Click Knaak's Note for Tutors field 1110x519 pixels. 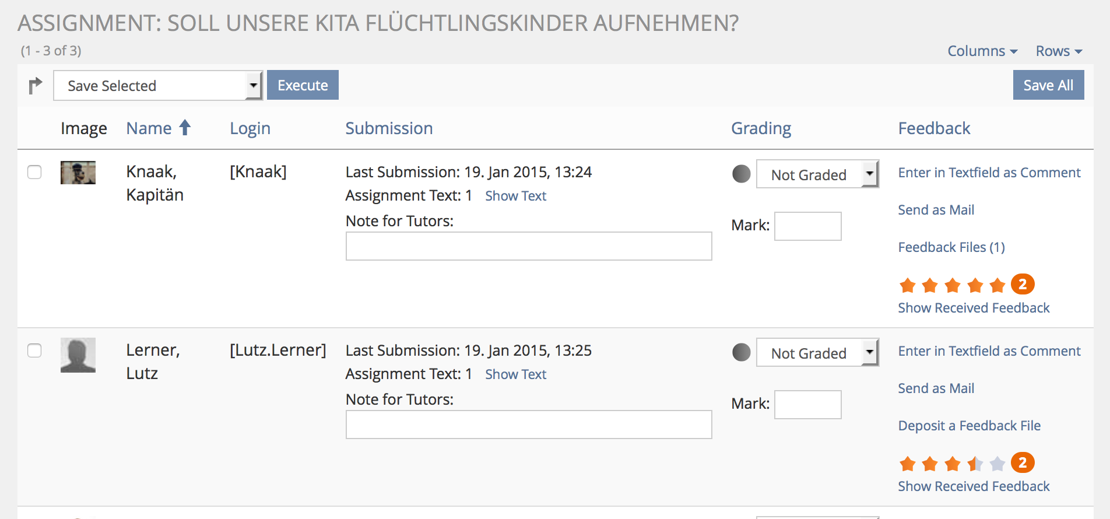click(528, 246)
